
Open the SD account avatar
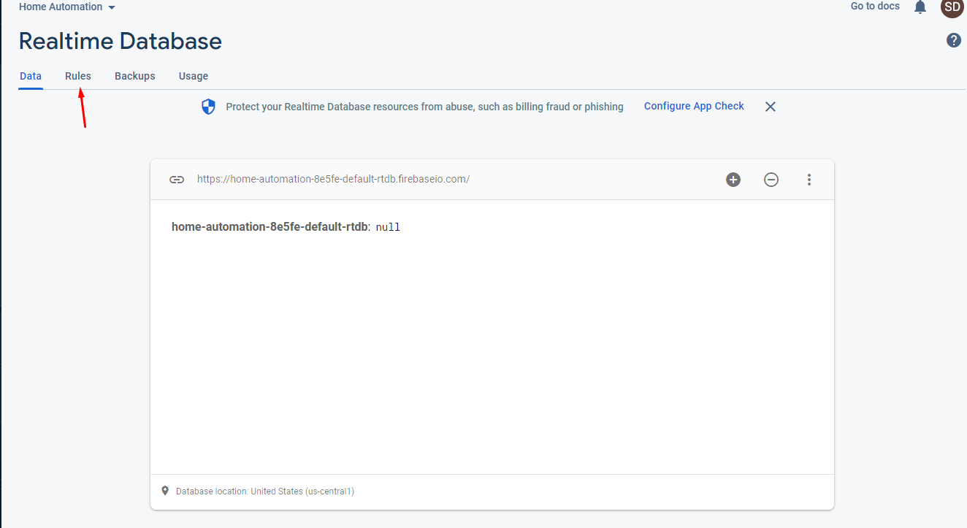[x=952, y=7]
